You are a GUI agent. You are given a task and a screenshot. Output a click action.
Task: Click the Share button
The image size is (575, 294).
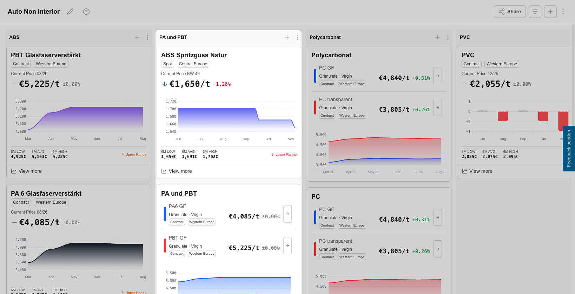(x=510, y=12)
